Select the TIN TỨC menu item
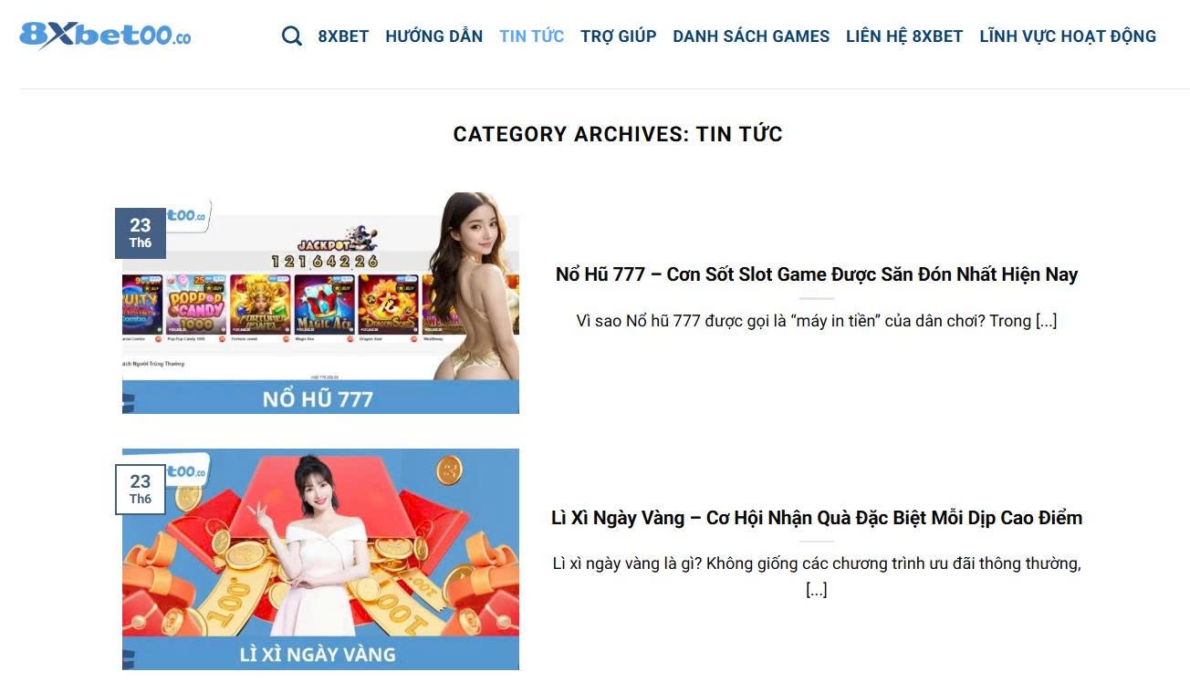Screen dimensions: 1190x692 pyautogui.click(x=531, y=36)
